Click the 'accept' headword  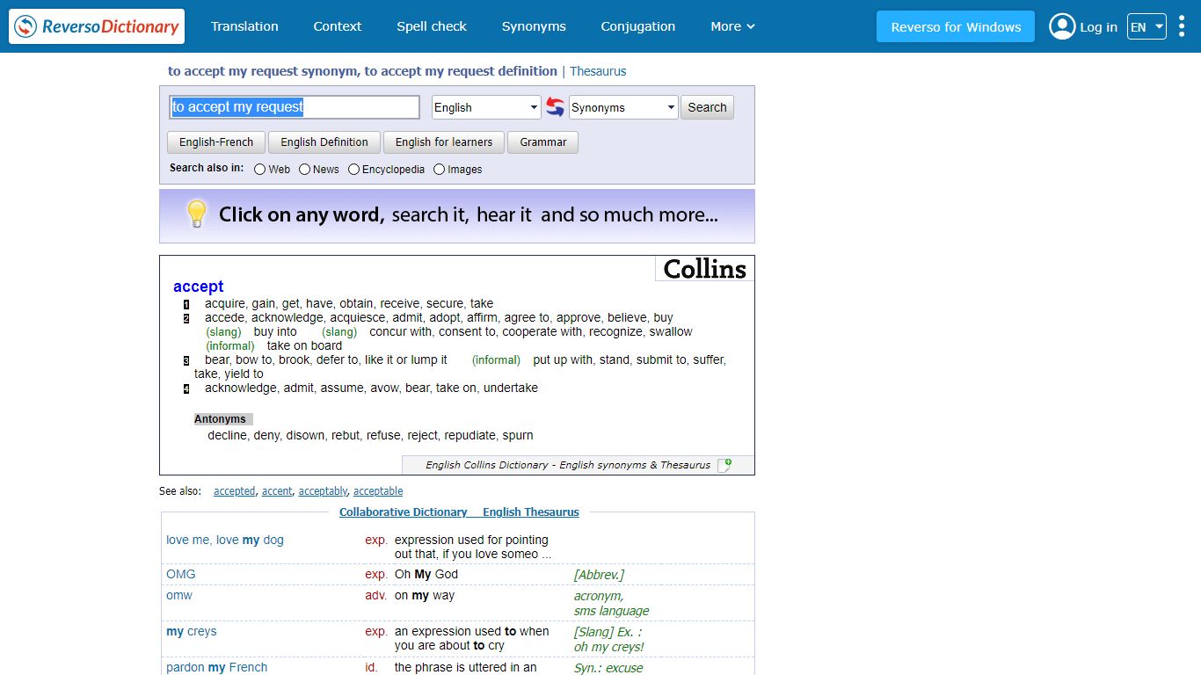coord(199,287)
